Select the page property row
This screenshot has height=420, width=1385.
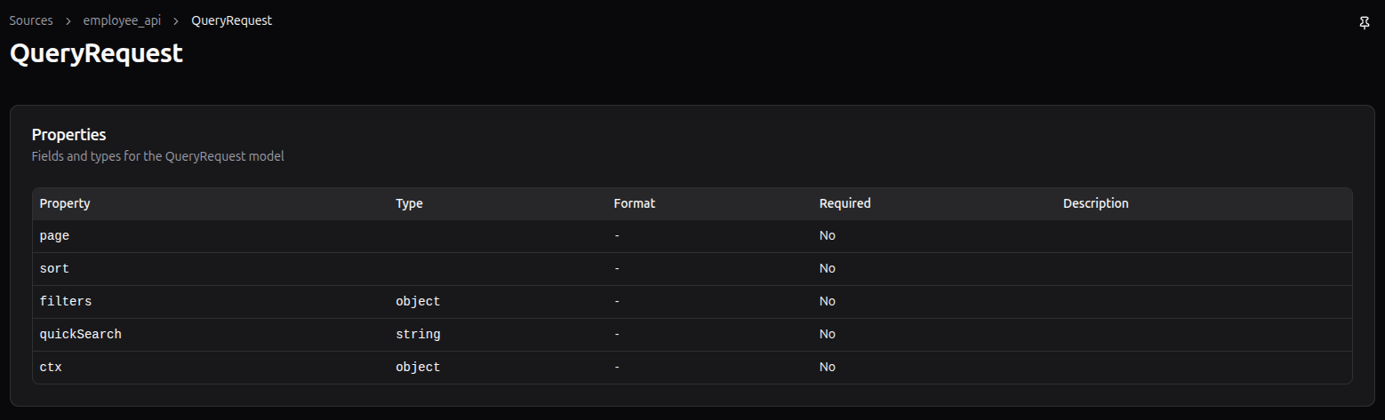click(x=54, y=236)
